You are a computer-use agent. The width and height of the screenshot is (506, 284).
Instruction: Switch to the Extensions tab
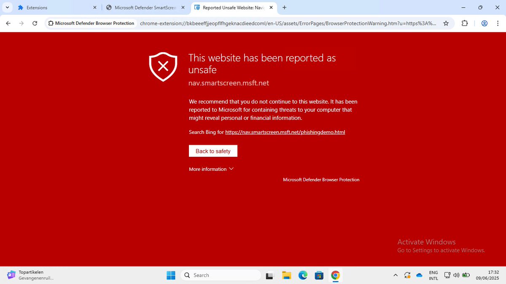pos(57,8)
